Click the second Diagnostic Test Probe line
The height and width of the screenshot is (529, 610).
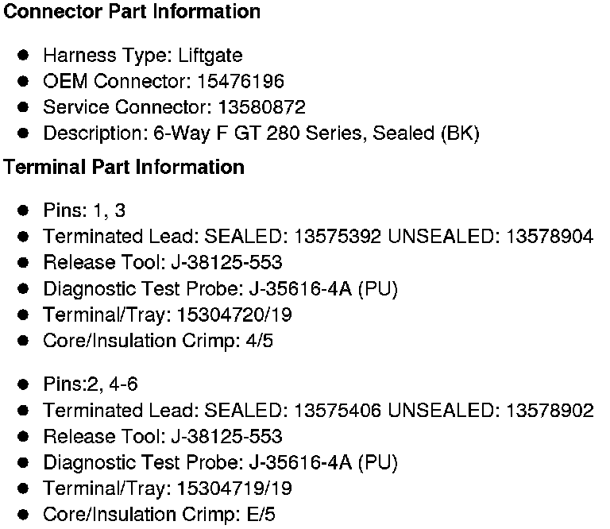click(x=220, y=462)
